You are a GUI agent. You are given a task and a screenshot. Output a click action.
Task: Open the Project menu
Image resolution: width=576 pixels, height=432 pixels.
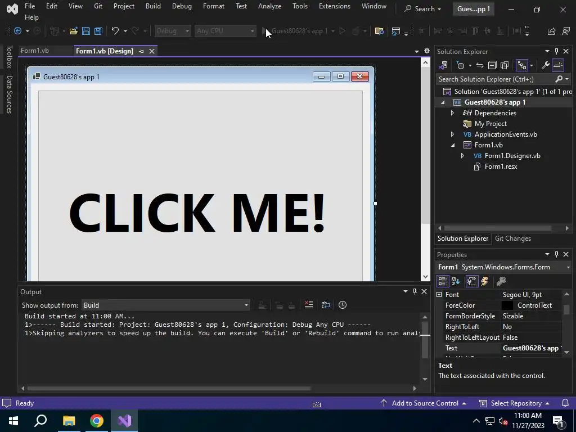(124, 6)
